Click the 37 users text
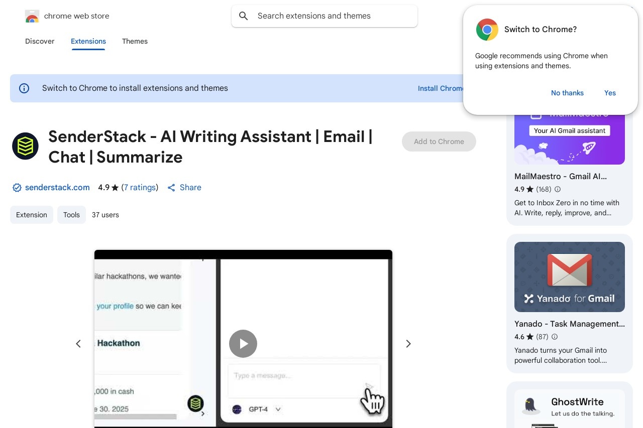Image resolution: width=643 pixels, height=428 pixels. coord(105,215)
